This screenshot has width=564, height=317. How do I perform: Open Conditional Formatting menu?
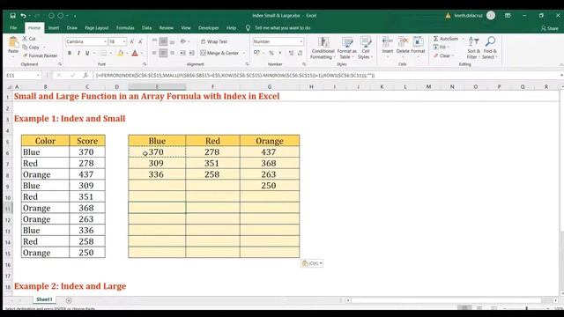click(x=323, y=48)
